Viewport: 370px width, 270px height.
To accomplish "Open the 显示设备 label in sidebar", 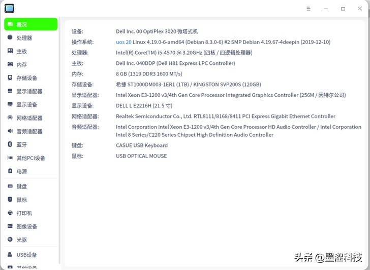I will pos(27,105).
